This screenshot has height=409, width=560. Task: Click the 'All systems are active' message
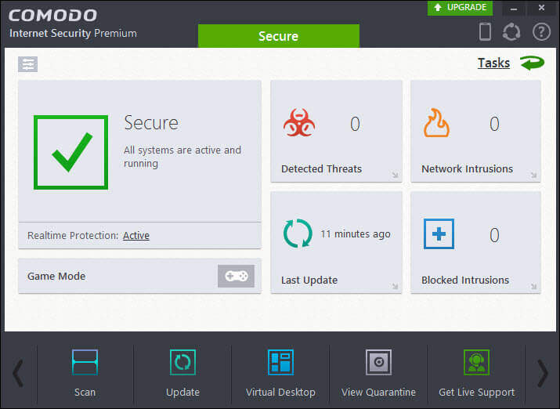click(182, 157)
